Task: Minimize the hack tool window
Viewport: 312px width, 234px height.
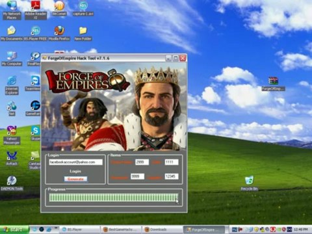Action: tap(168, 58)
